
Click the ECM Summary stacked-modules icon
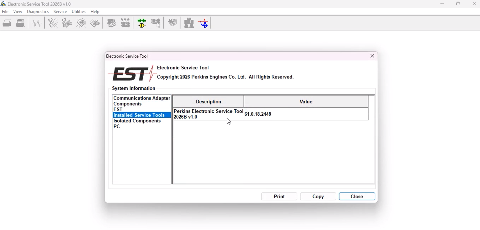[x=111, y=23]
